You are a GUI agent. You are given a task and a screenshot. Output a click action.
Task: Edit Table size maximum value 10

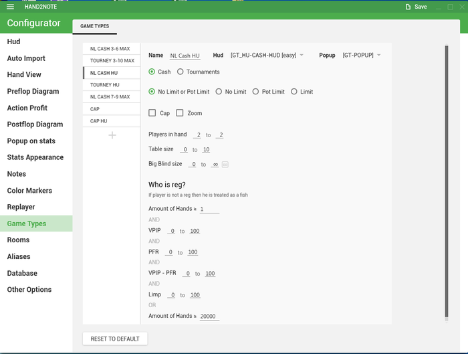206,149
